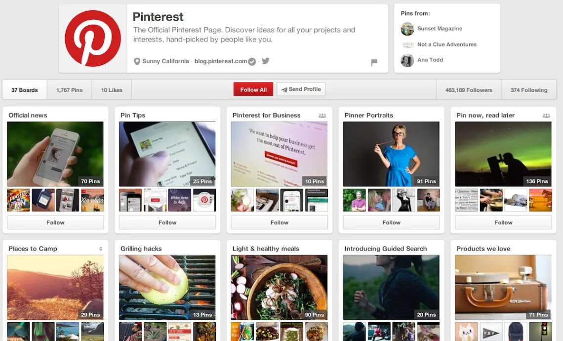Click Ana Todd profile avatar
The width and height of the screenshot is (563, 341).
pyautogui.click(x=407, y=60)
